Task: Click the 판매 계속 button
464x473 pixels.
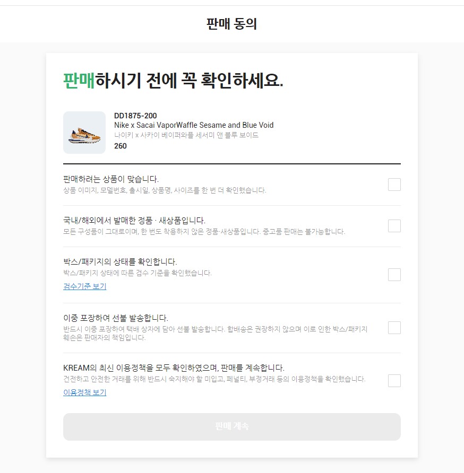Action: point(231,426)
